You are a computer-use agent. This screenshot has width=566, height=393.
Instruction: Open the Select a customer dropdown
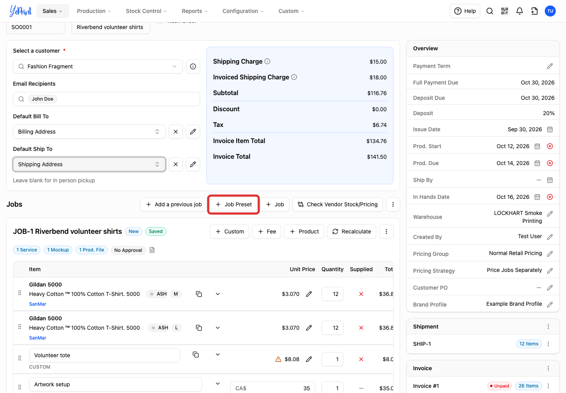(x=98, y=66)
